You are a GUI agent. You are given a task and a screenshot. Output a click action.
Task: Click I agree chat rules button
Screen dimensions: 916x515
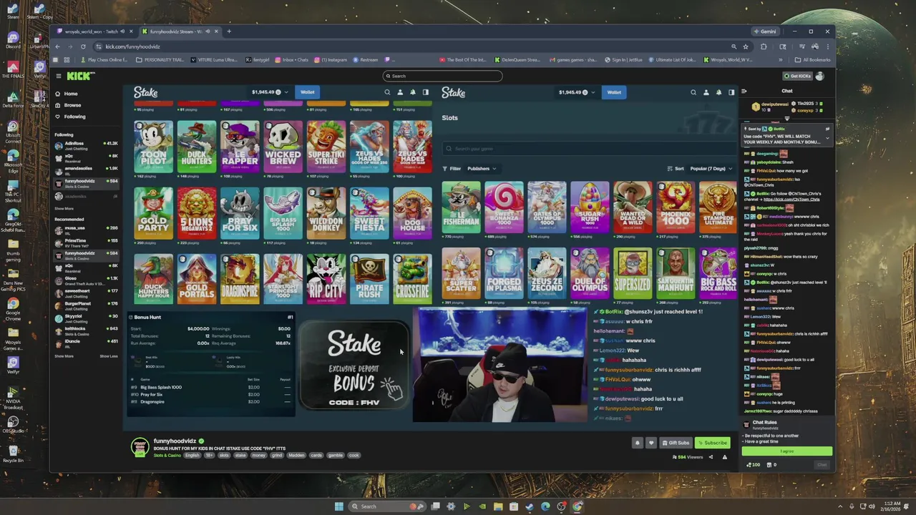pyautogui.click(x=786, y=451)
